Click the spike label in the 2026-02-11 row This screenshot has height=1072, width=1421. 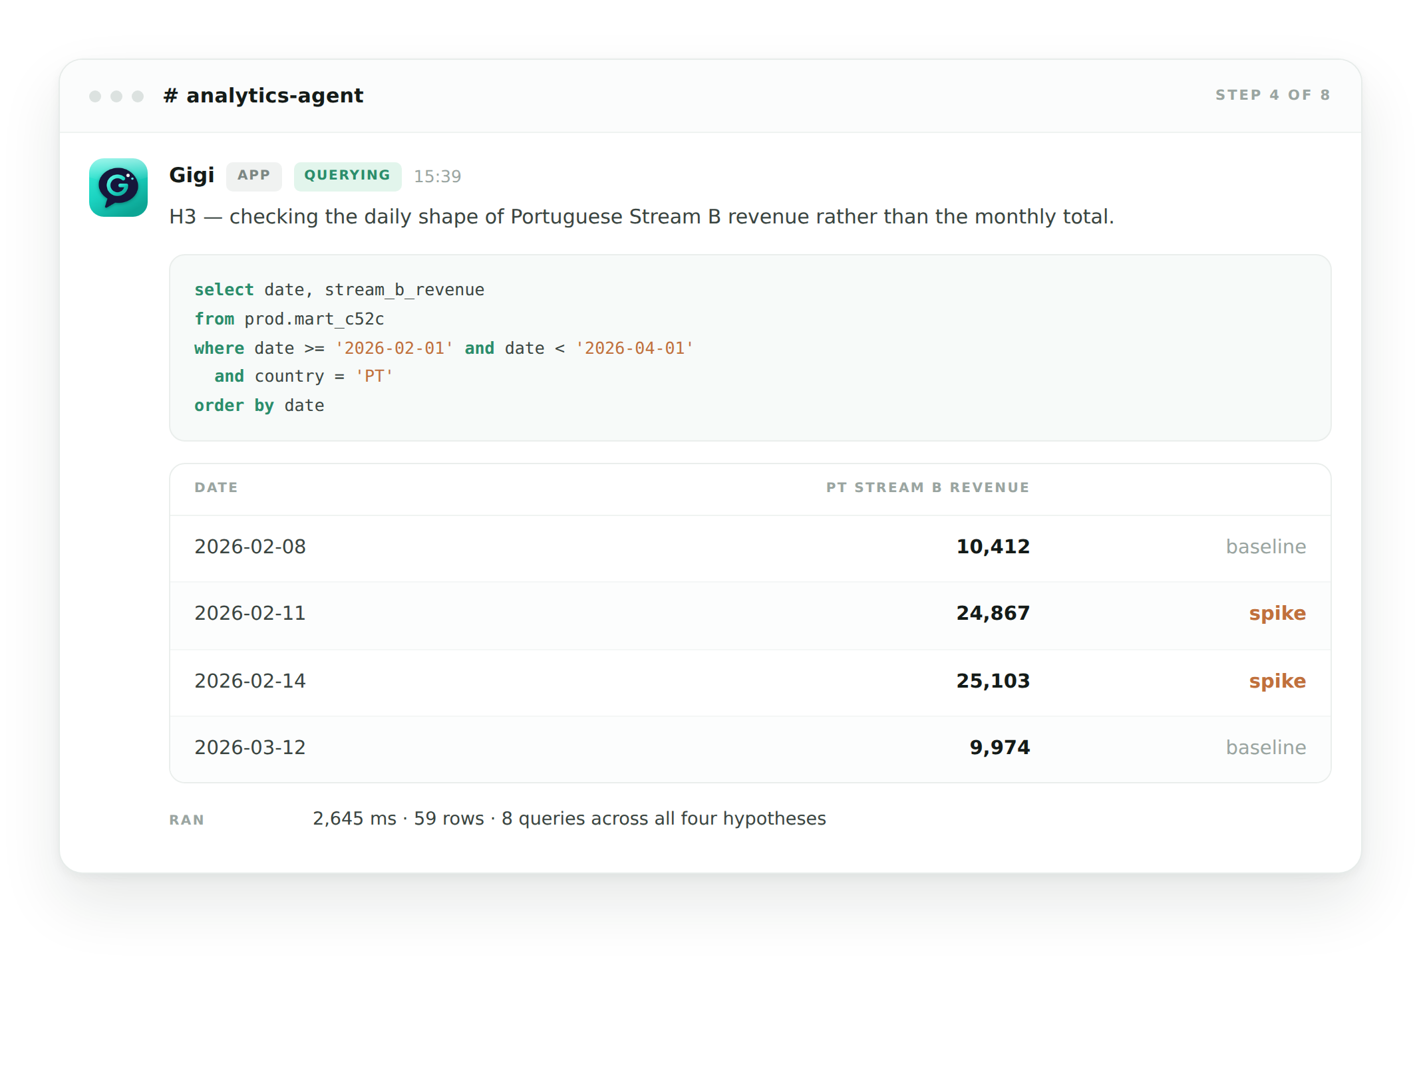click(x=1277, y=613)
